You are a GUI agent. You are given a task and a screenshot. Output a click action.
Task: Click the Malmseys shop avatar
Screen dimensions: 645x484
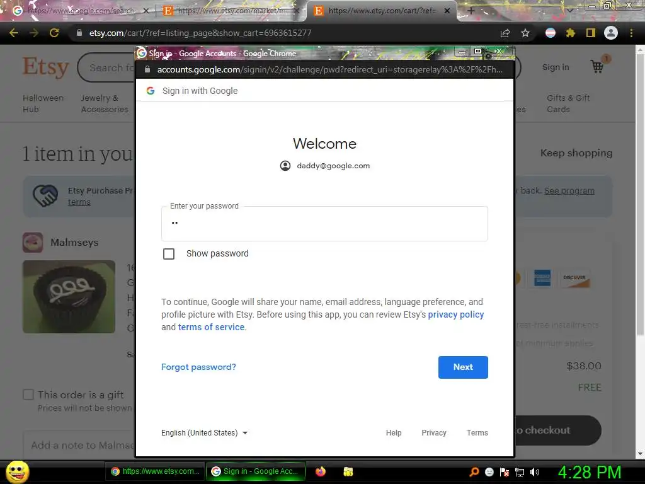[33, 243]
